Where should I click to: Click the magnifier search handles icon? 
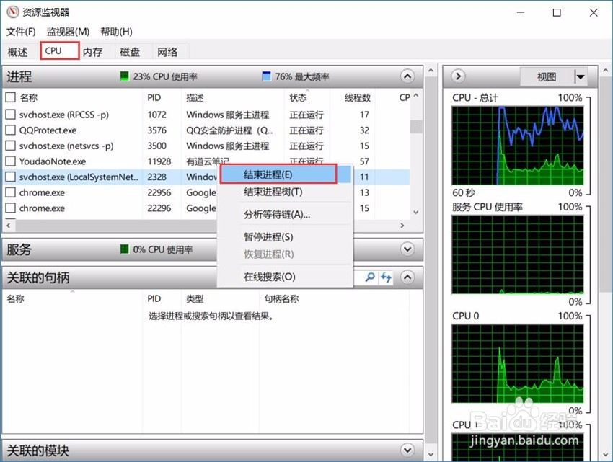coord(369,277)
